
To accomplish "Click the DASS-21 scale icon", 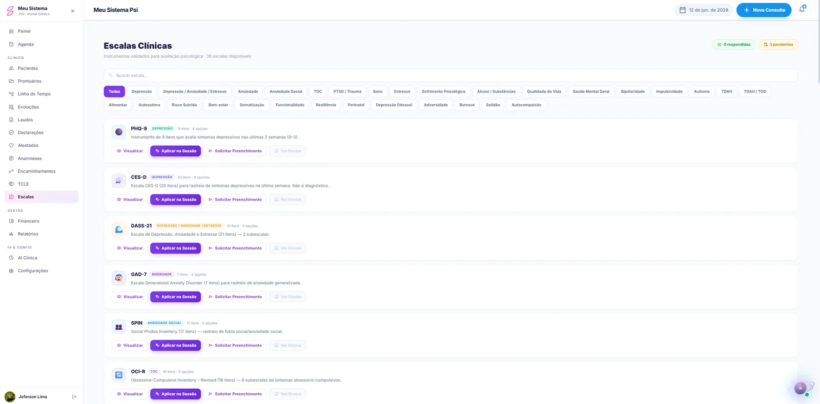I will [119, 229].
